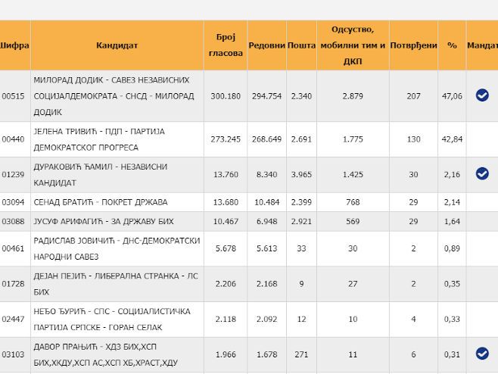Sort by the Шифра column header
This screenshot has width=498, height=374.
(x=14, y=45)
